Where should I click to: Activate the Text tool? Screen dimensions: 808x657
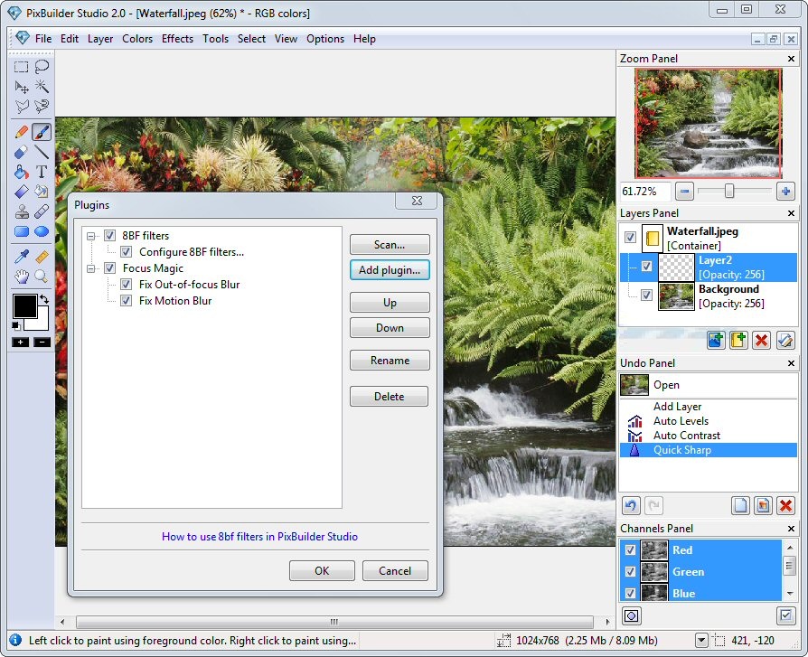pyautogui.click(x=42, y=172)
